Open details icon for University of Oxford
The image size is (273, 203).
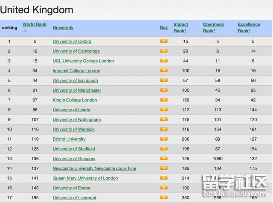coord(164,41)
